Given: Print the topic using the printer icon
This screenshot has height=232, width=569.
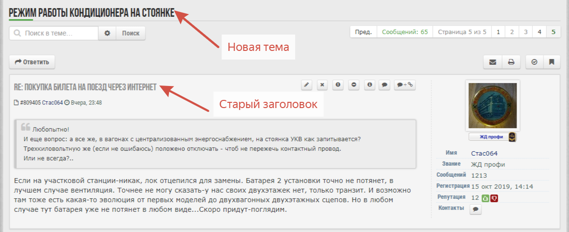Looking at the screenshot, I should point(511,62).
